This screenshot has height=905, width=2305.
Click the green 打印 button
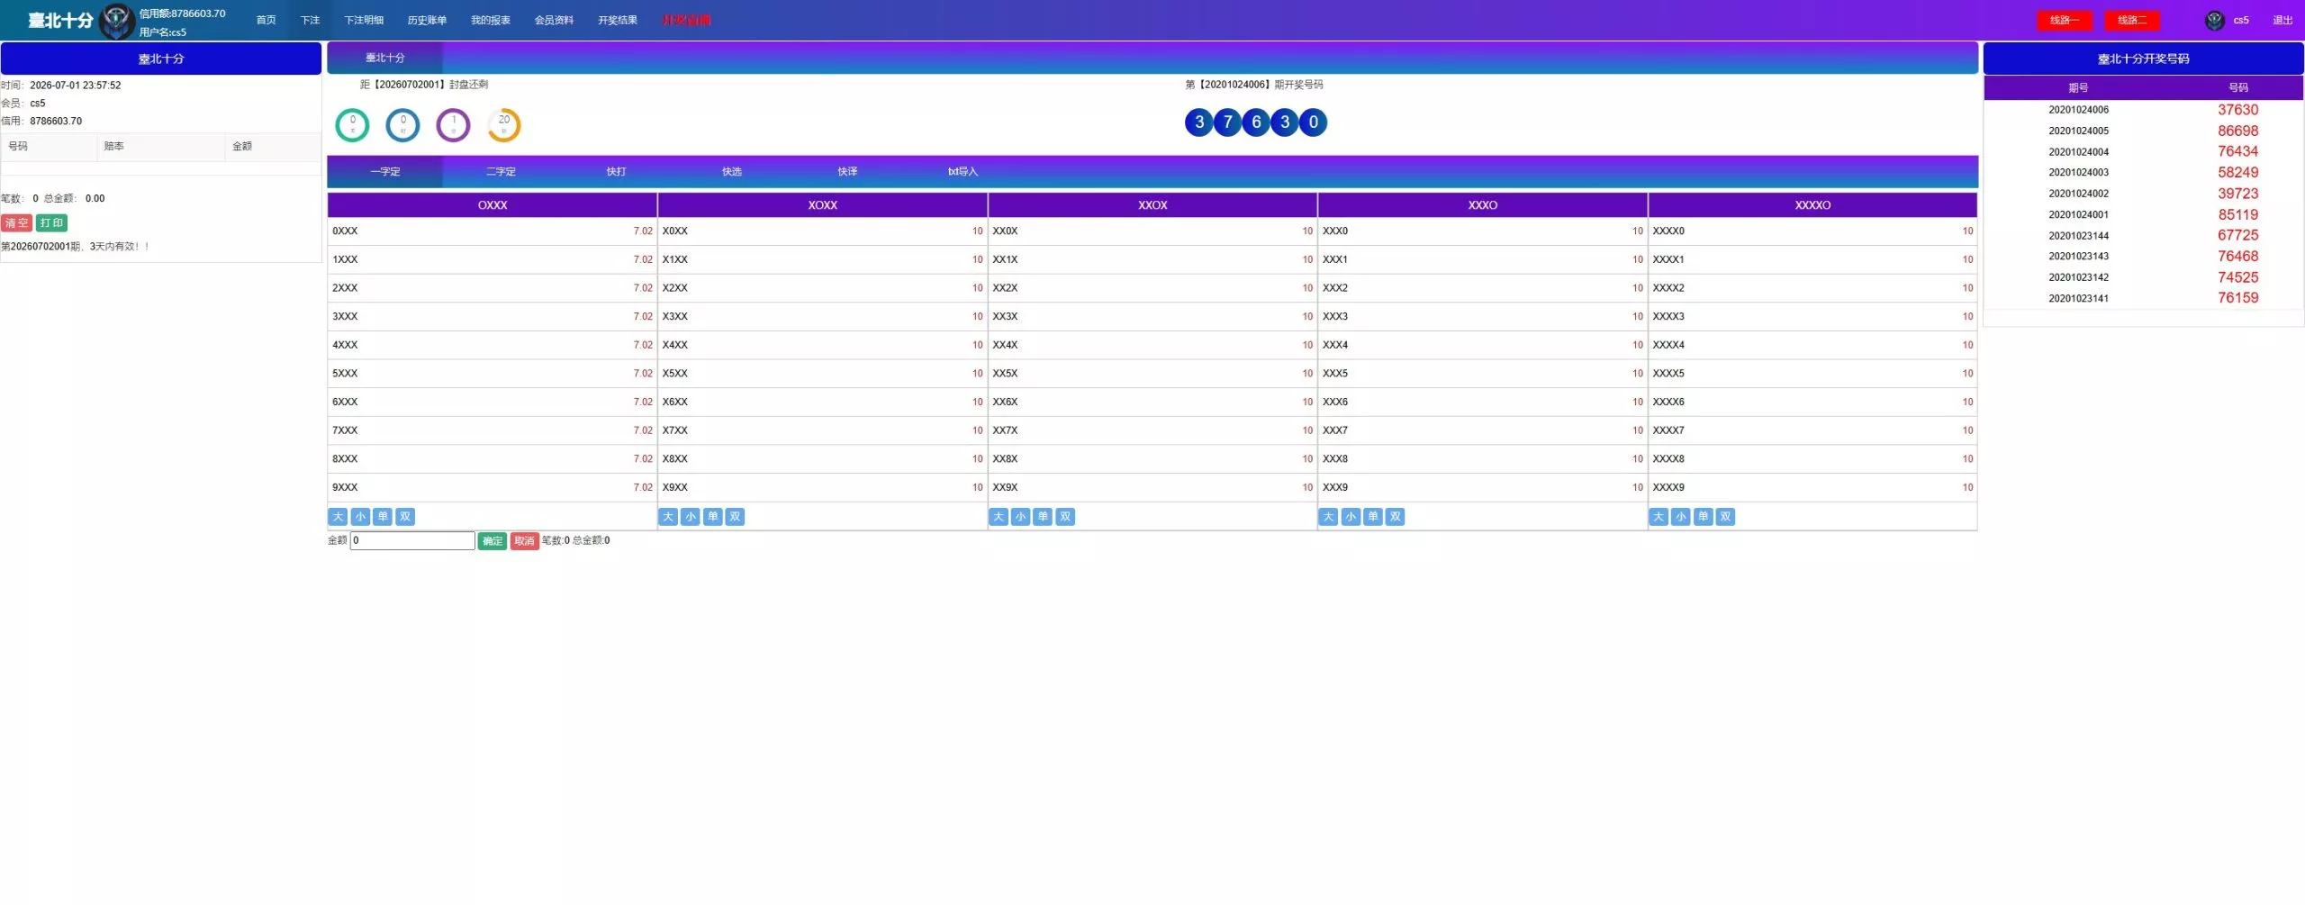[51, 222]
